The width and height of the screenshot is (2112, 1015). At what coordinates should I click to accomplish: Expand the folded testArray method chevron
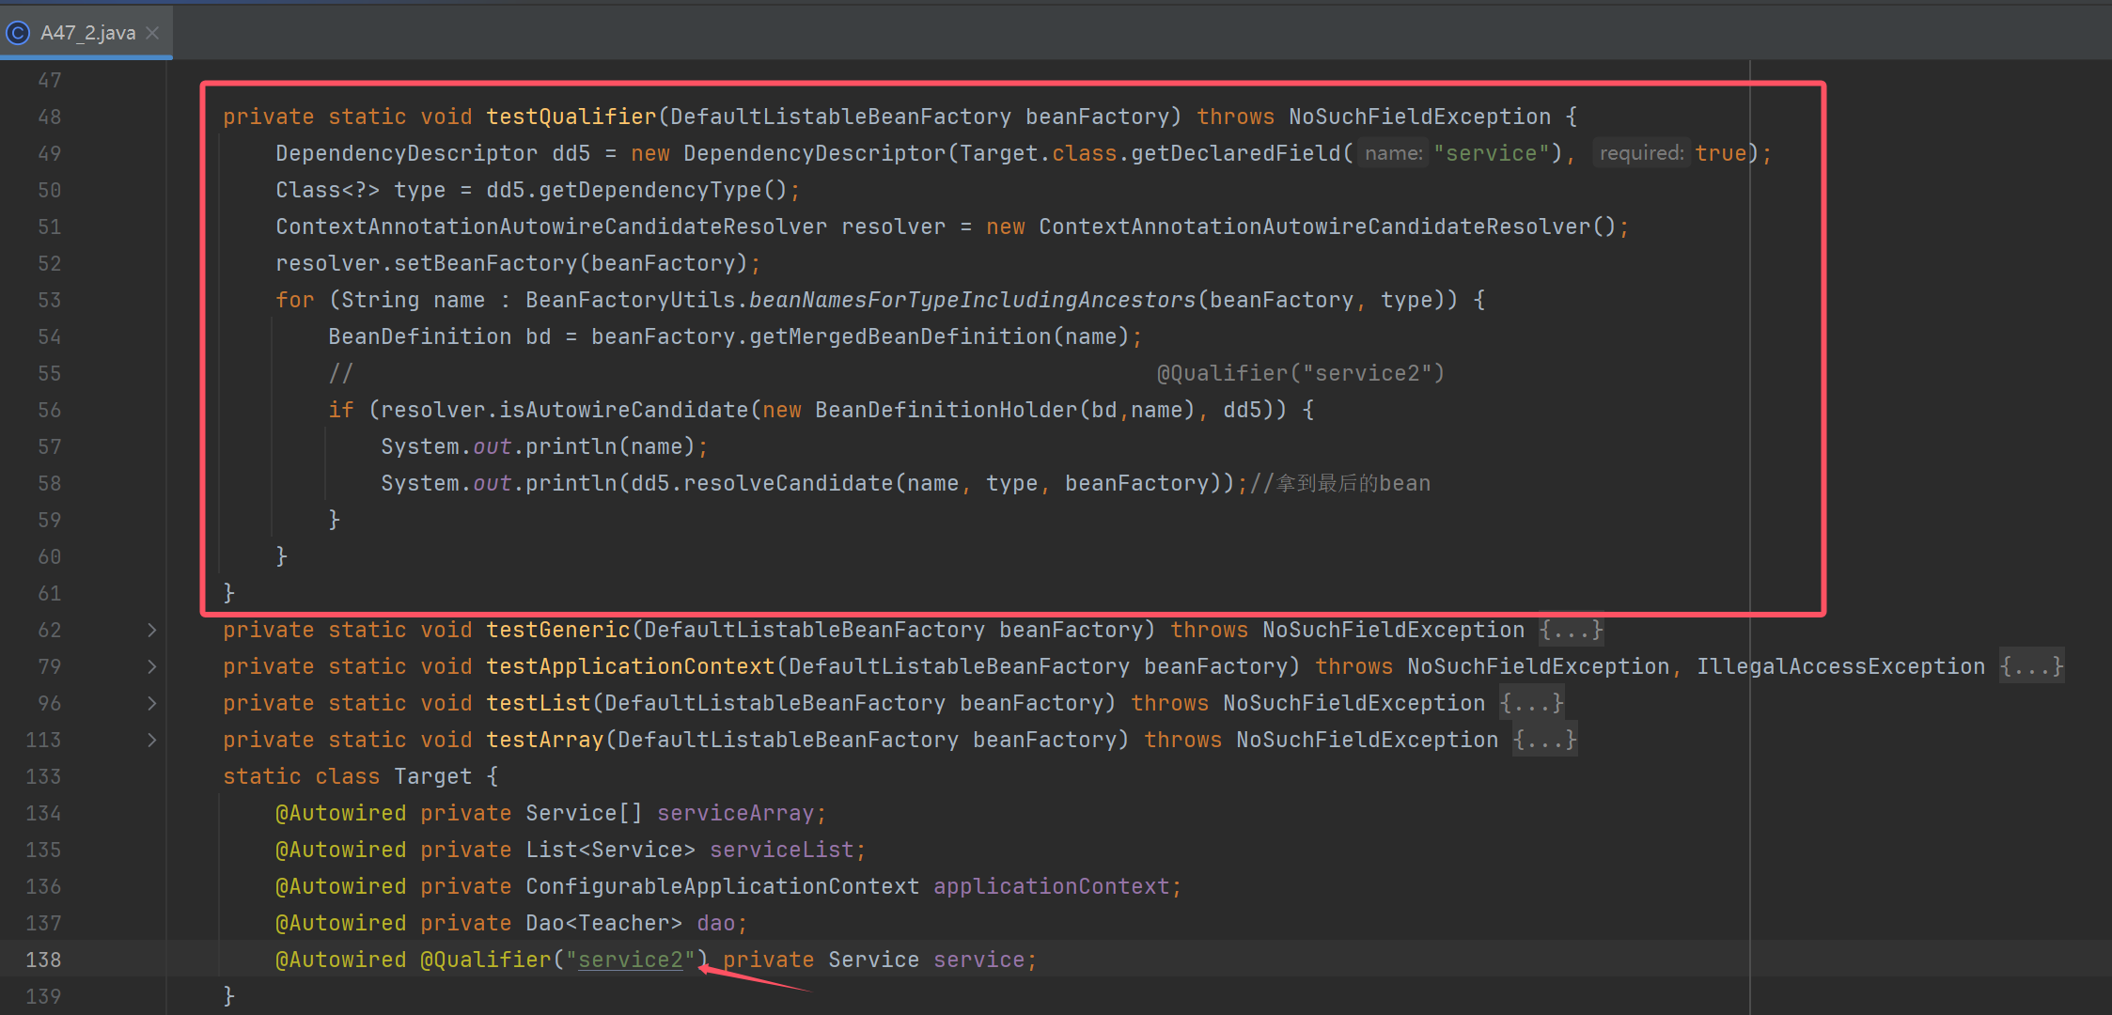pos(151,740)
